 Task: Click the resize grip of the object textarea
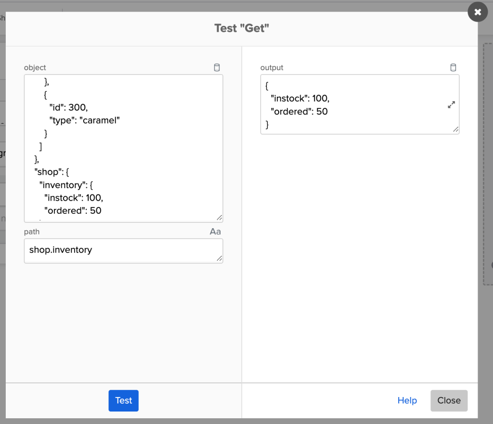tap(220, 218)
